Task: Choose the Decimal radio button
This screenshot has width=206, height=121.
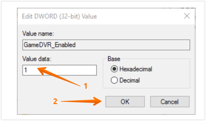Action: [x=114, y=80]
